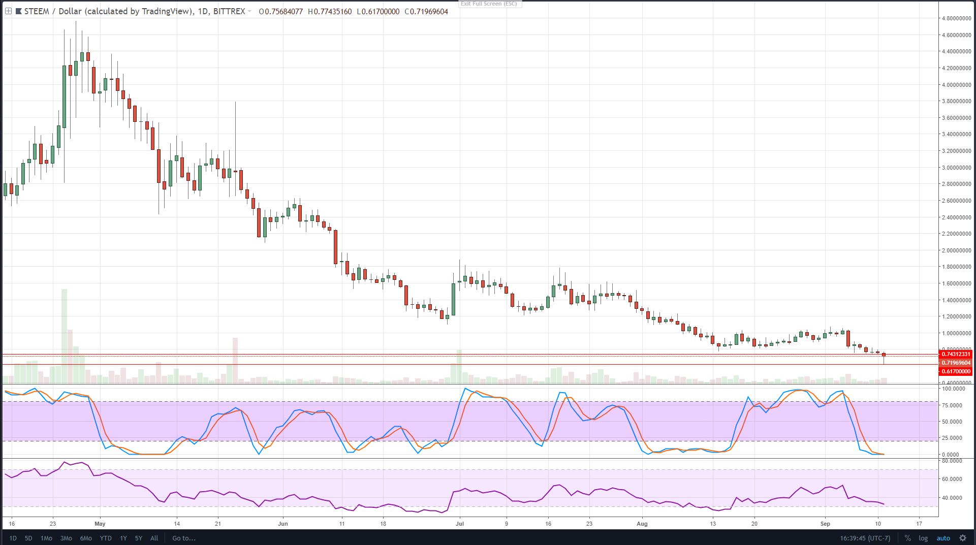Viewport: 976px width, 545px height.
Task: Click the 50.0000 stochastic scale label
Action: [x=952, y=422]
